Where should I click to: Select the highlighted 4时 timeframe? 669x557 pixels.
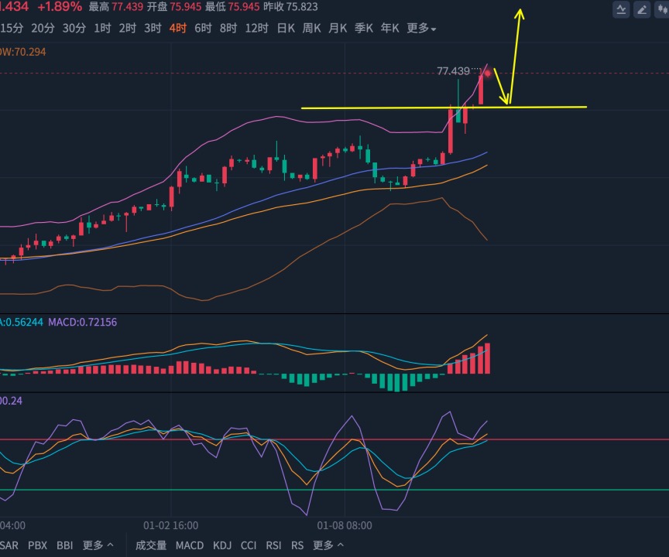click(x=178, y=28)
